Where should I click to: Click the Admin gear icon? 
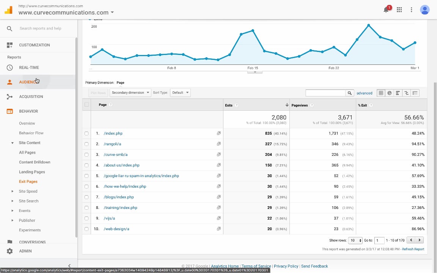[x=10, y=251]
